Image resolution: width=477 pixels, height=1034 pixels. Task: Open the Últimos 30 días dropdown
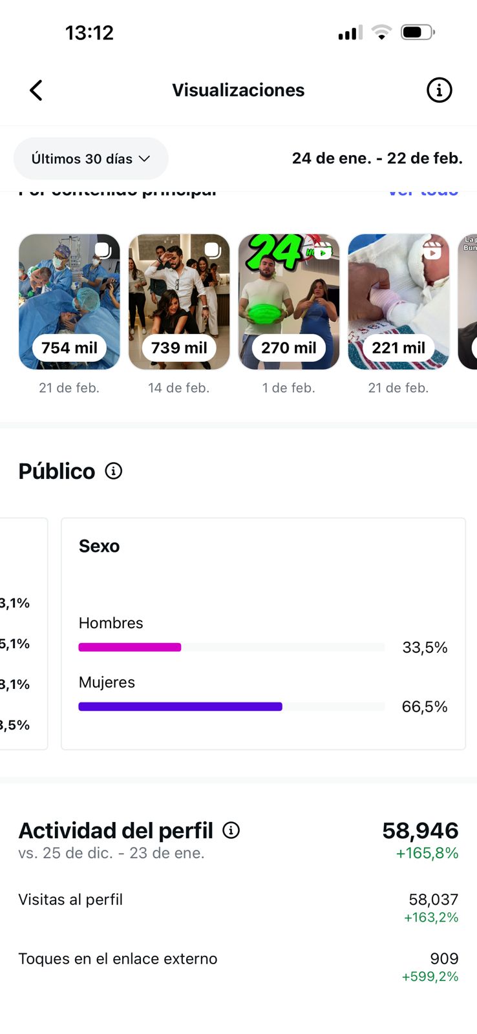pos(90,159)
